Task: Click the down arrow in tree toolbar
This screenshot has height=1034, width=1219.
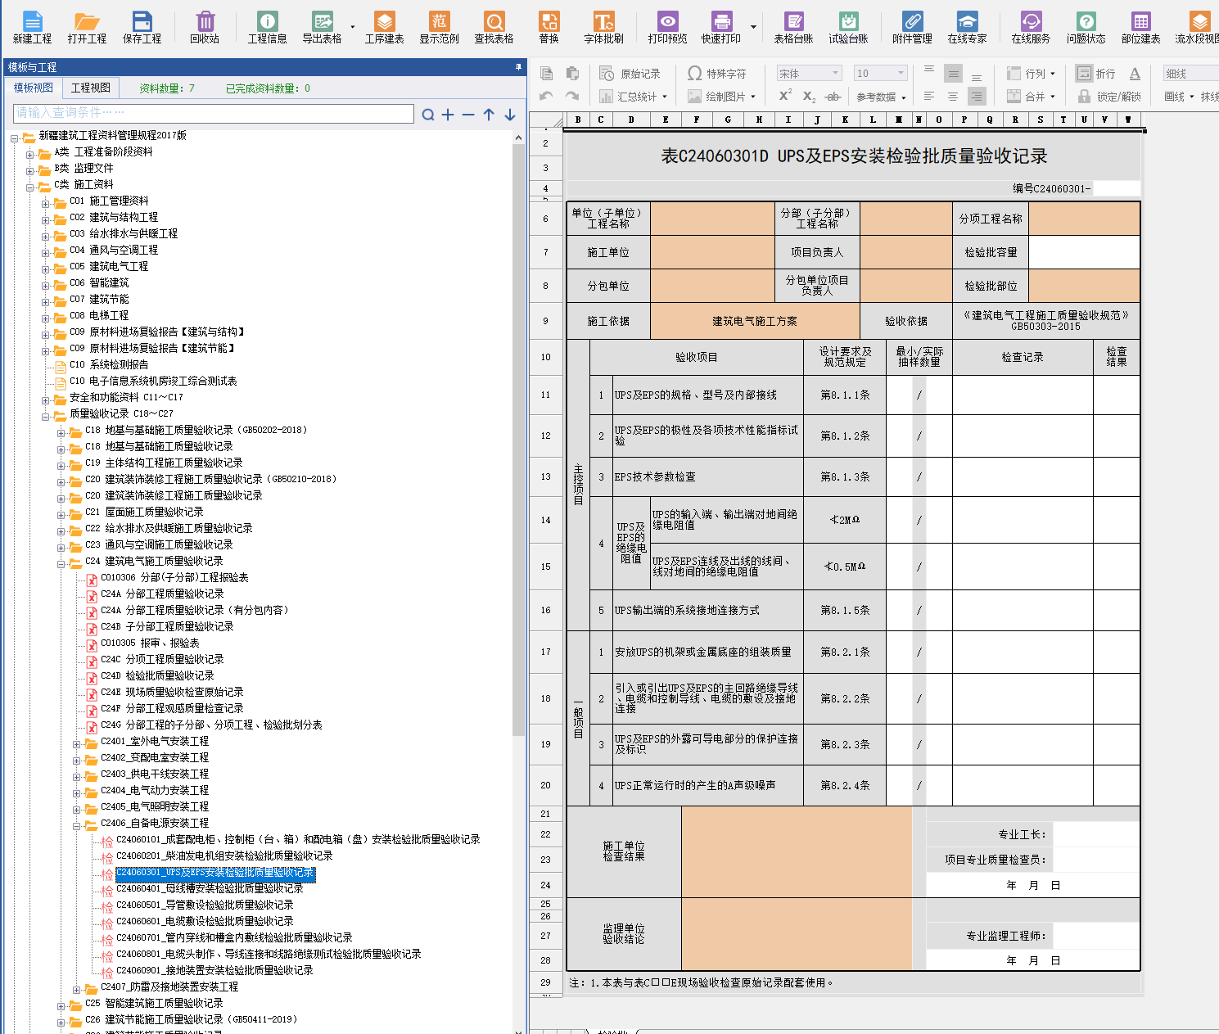Action: [x=509, y=115]
